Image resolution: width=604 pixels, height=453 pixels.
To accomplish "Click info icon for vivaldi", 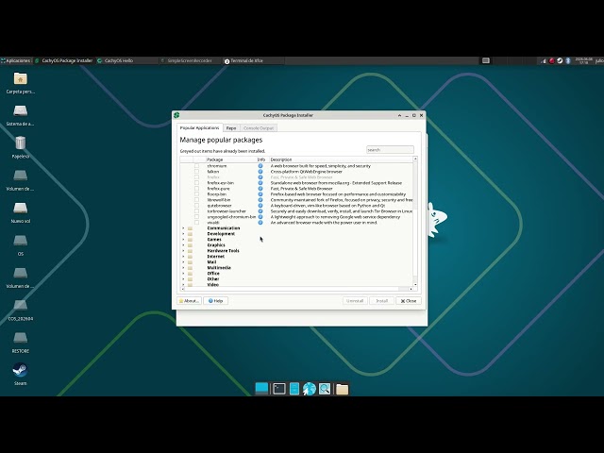I will coord(260,223).
